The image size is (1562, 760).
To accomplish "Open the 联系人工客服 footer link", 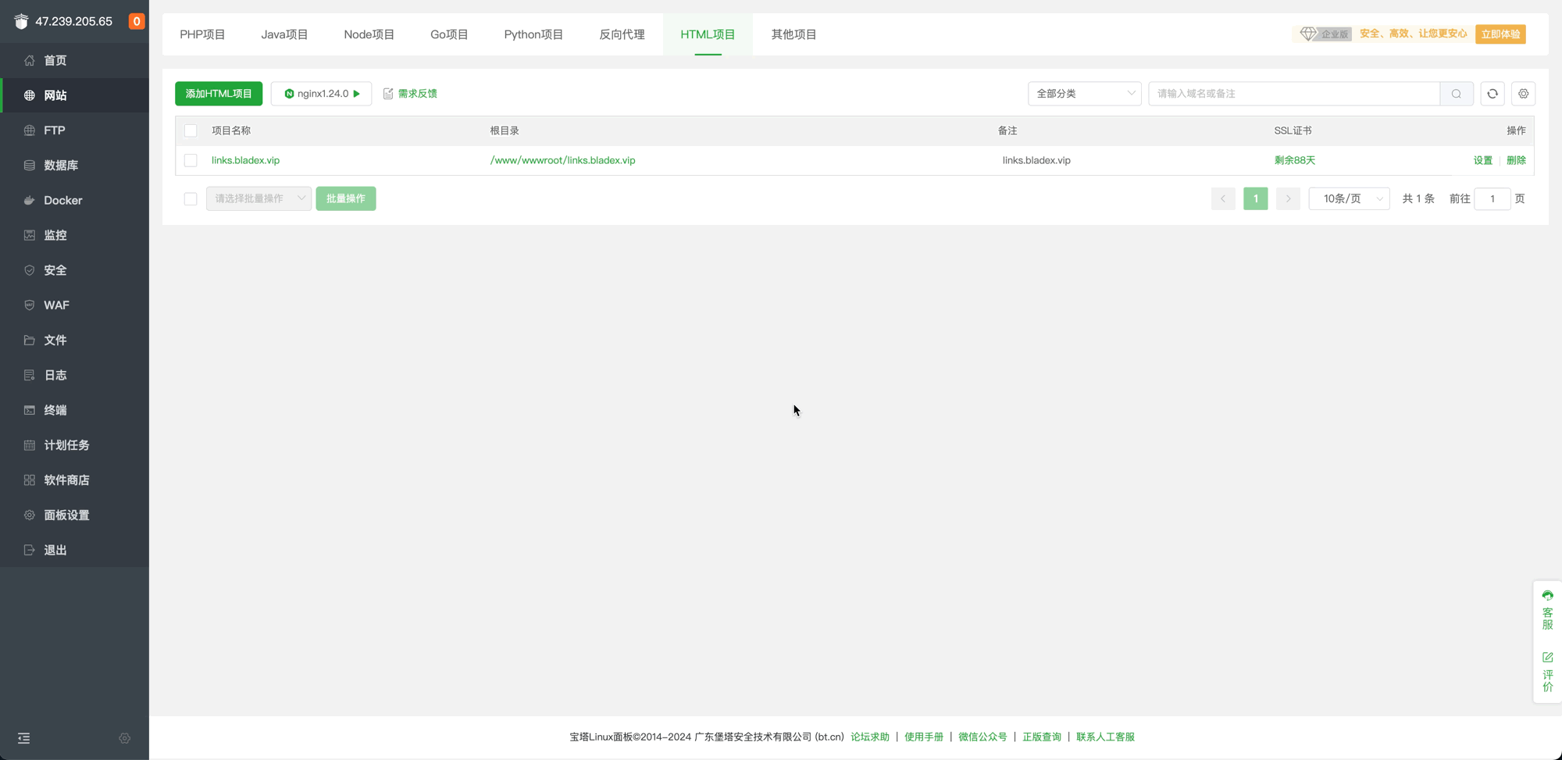I will coord(1105,737).
